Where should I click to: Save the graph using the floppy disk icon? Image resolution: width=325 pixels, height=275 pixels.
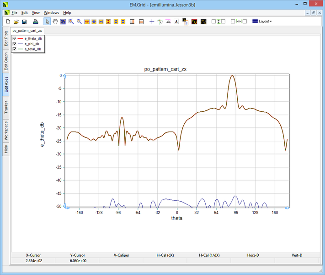(24, 22)
